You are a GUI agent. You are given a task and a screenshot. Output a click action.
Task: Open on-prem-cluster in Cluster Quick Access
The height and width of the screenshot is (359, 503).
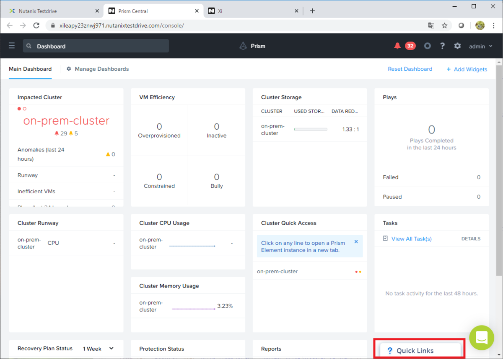tap(277, 272)
